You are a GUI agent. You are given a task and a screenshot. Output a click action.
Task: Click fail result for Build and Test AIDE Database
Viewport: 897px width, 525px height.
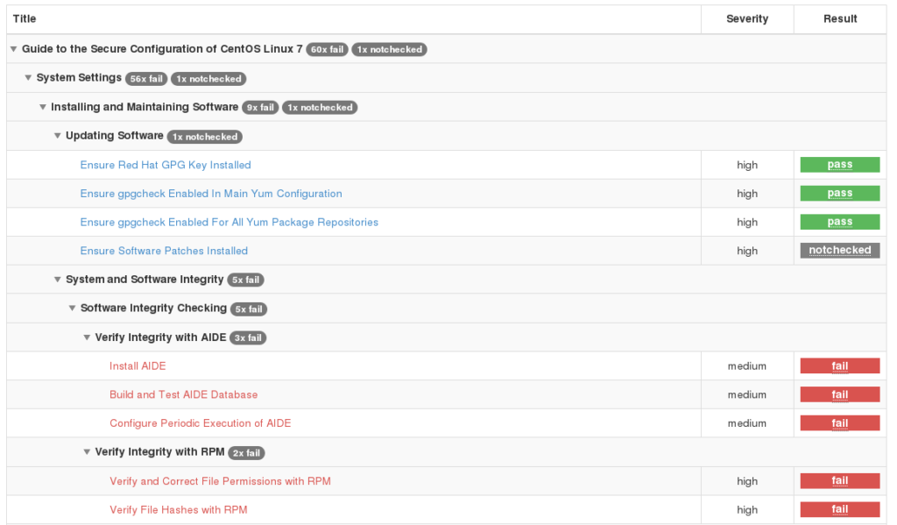pos(839,394)
